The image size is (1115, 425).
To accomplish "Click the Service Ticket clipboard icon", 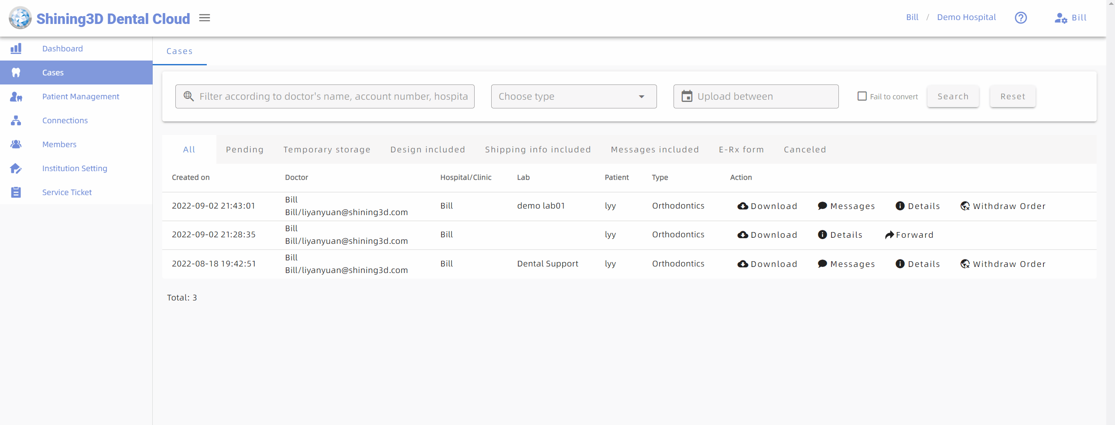I will [x=16, y=192].
